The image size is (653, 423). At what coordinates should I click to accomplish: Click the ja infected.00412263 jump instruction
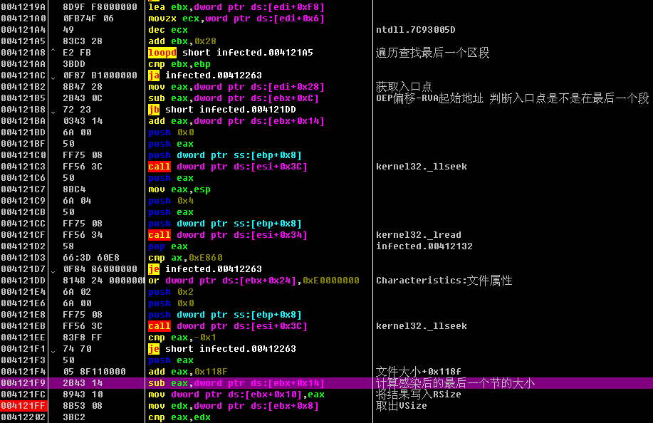point(205,75)
